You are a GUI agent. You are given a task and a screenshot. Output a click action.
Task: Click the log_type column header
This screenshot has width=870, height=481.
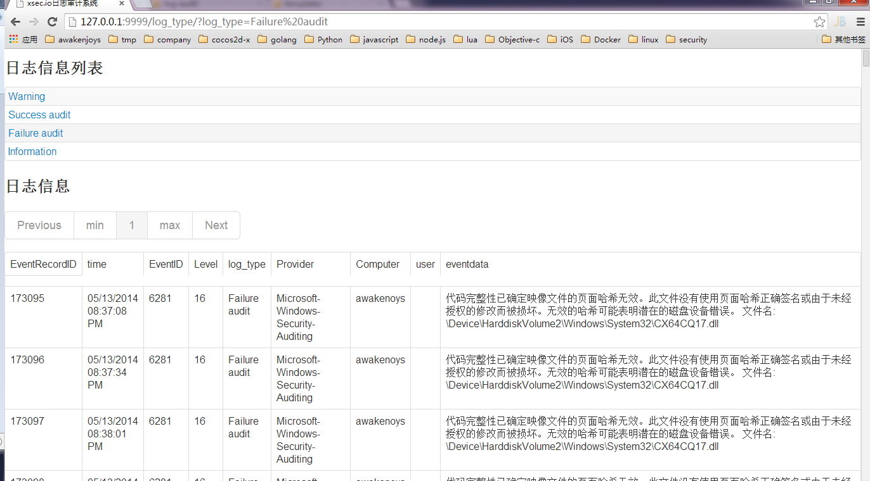click(247, 264)
